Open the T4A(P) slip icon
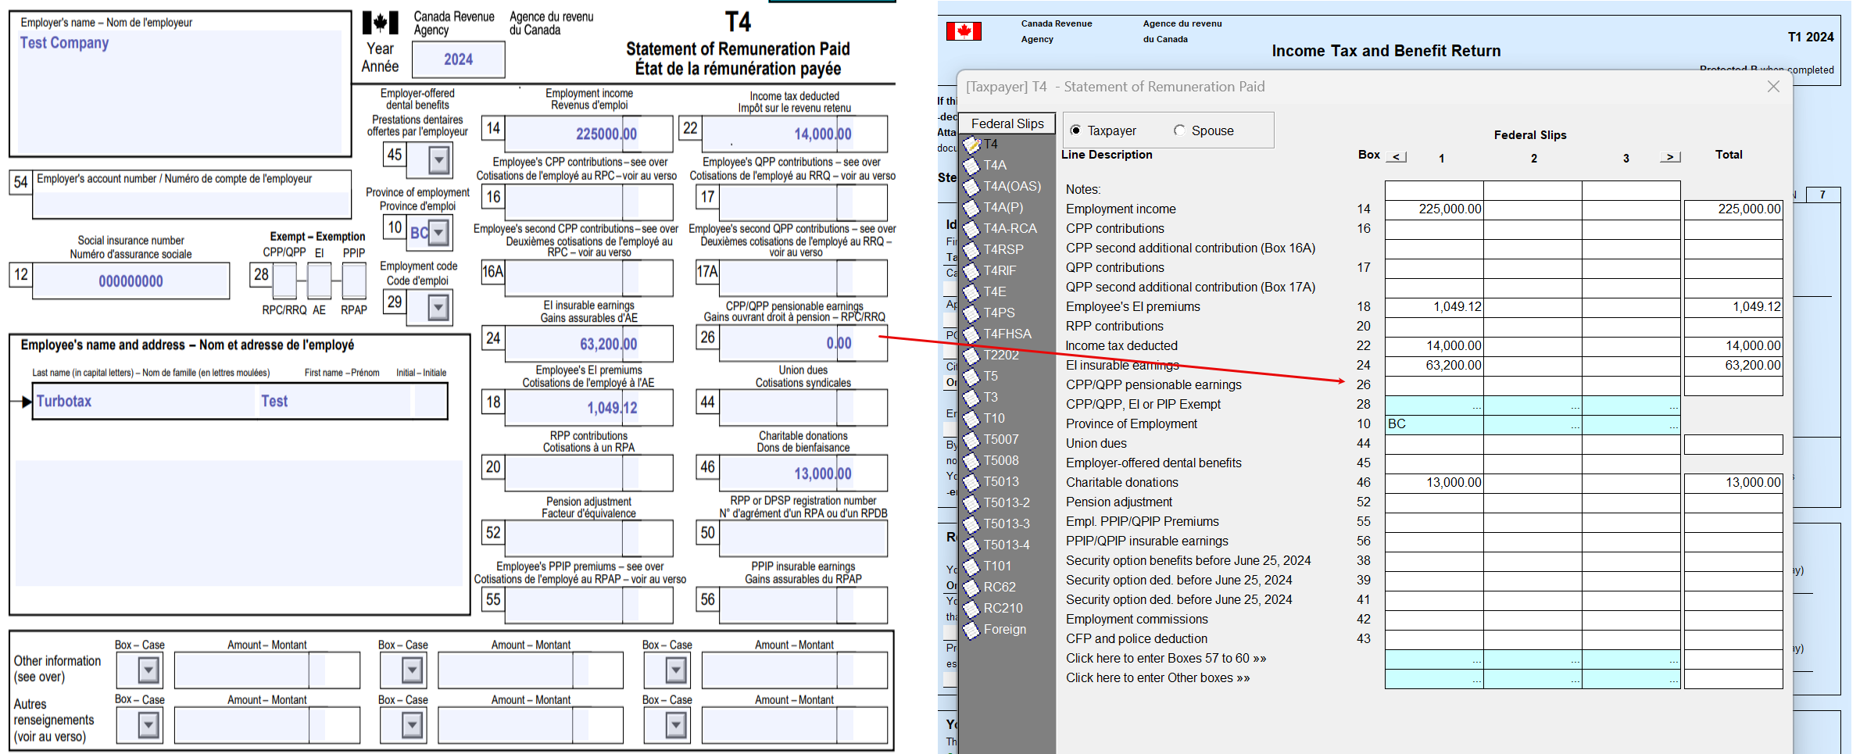This screenshot has width=1867, height=754. 971,208
